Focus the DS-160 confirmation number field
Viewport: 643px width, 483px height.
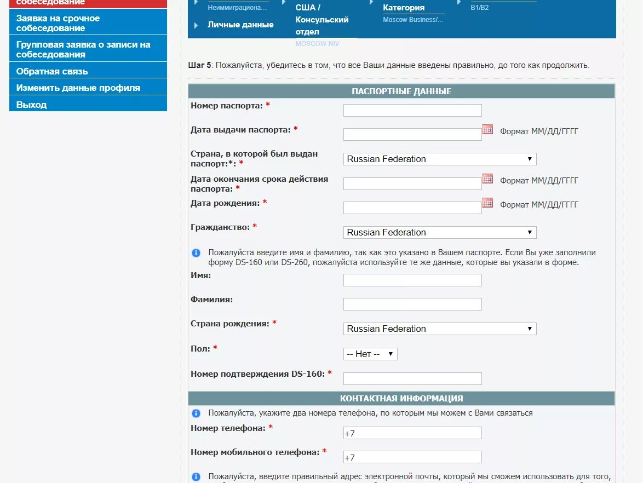click(x=412, y=378)
